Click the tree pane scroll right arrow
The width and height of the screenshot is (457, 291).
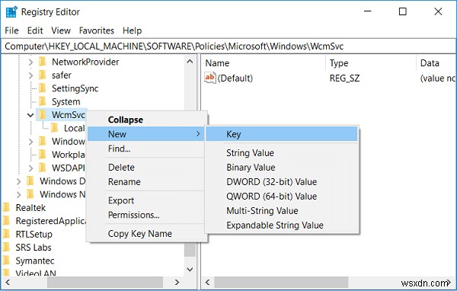pyautogui.click(x=177, y=283)
